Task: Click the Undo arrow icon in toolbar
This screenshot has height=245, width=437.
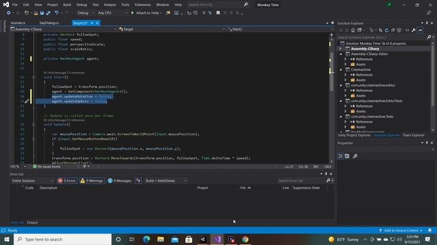Action: pos(57,13)
